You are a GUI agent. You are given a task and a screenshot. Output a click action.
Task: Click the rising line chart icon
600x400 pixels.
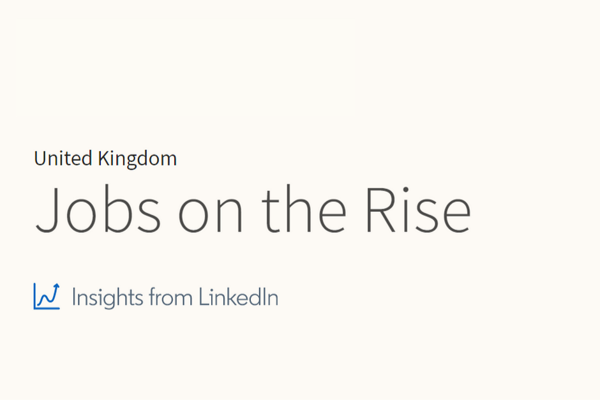click(x=46, y=297)
